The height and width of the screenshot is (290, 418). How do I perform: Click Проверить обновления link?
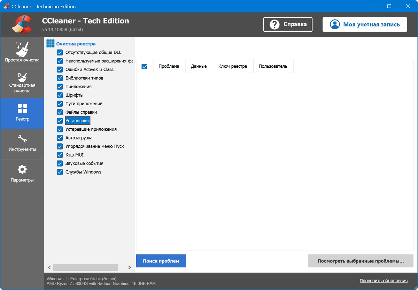(x=384, y=281)
